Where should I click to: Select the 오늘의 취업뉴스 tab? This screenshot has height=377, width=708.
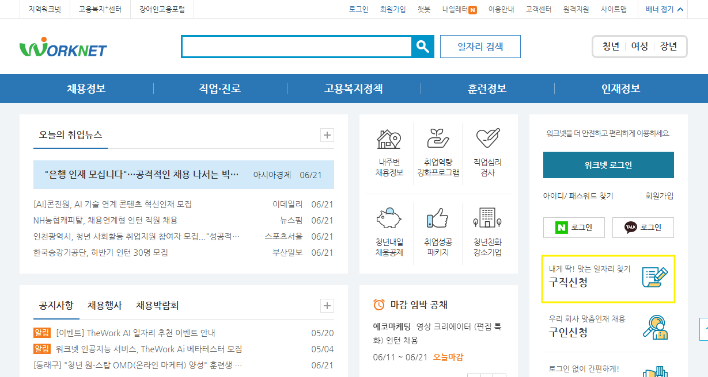(71, 135)
